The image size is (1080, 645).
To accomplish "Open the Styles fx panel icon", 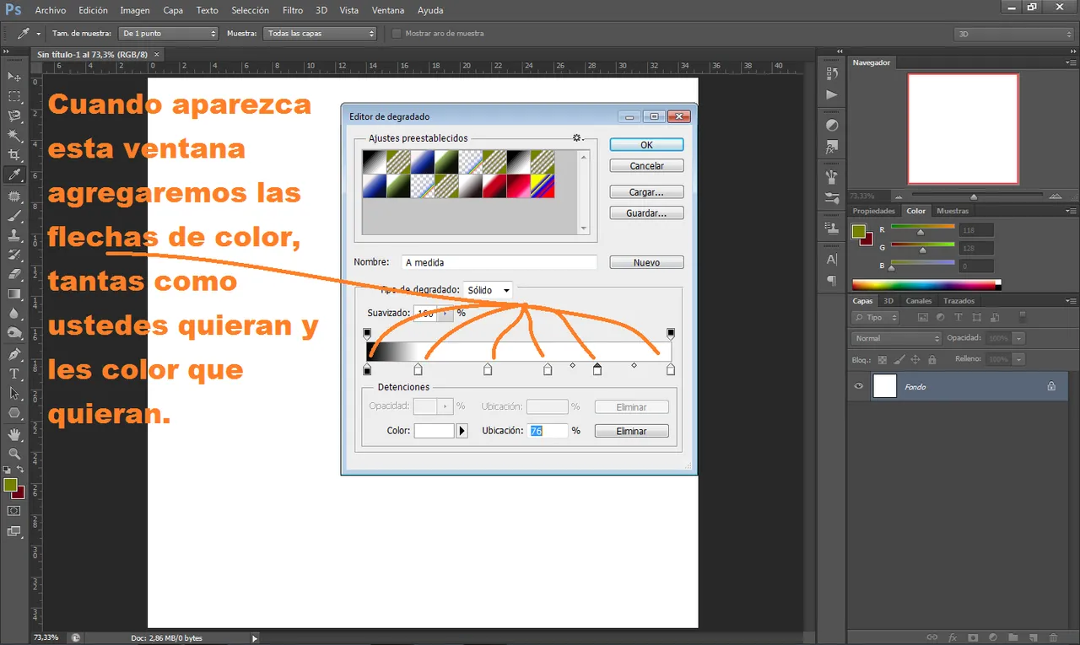I will click(x=832, y=146).
